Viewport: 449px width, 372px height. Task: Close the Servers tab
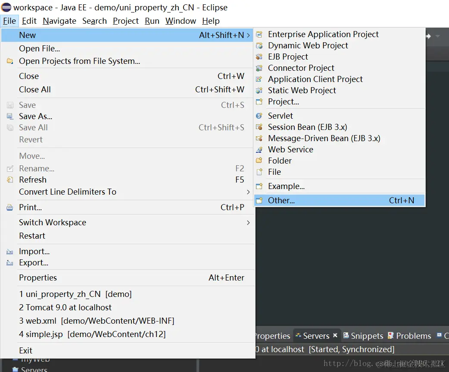tap(335, 335)
